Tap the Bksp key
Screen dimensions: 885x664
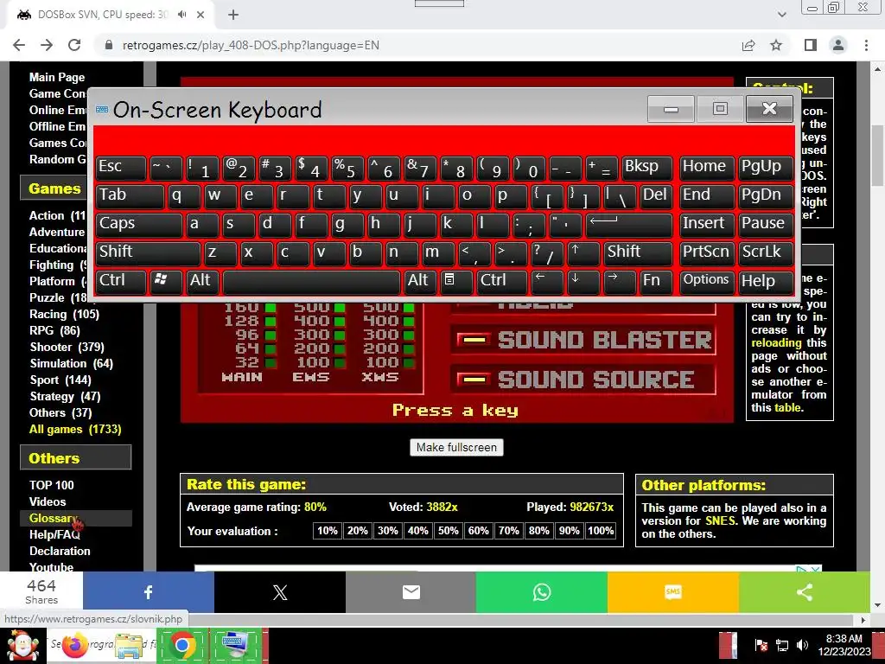646,168
